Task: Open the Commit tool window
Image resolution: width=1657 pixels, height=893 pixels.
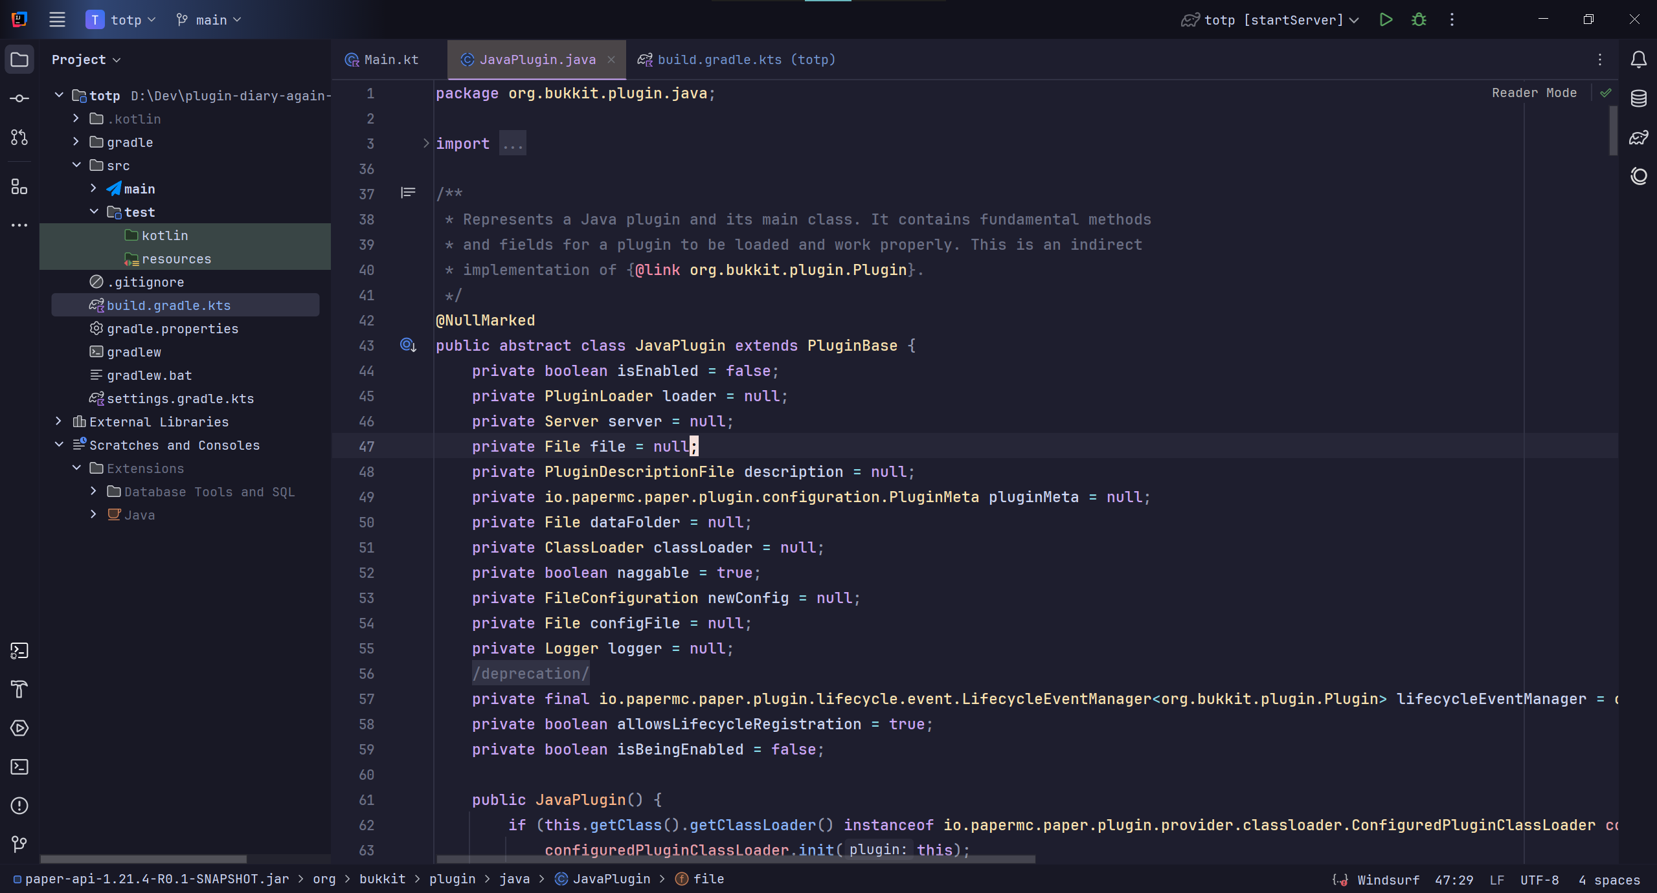Action: pos(19,98)
